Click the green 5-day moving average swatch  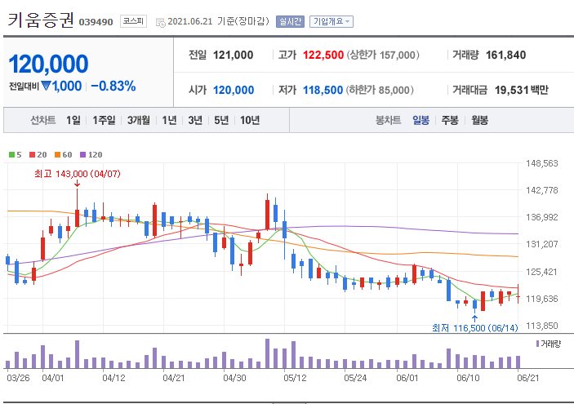tap(11, 155)
